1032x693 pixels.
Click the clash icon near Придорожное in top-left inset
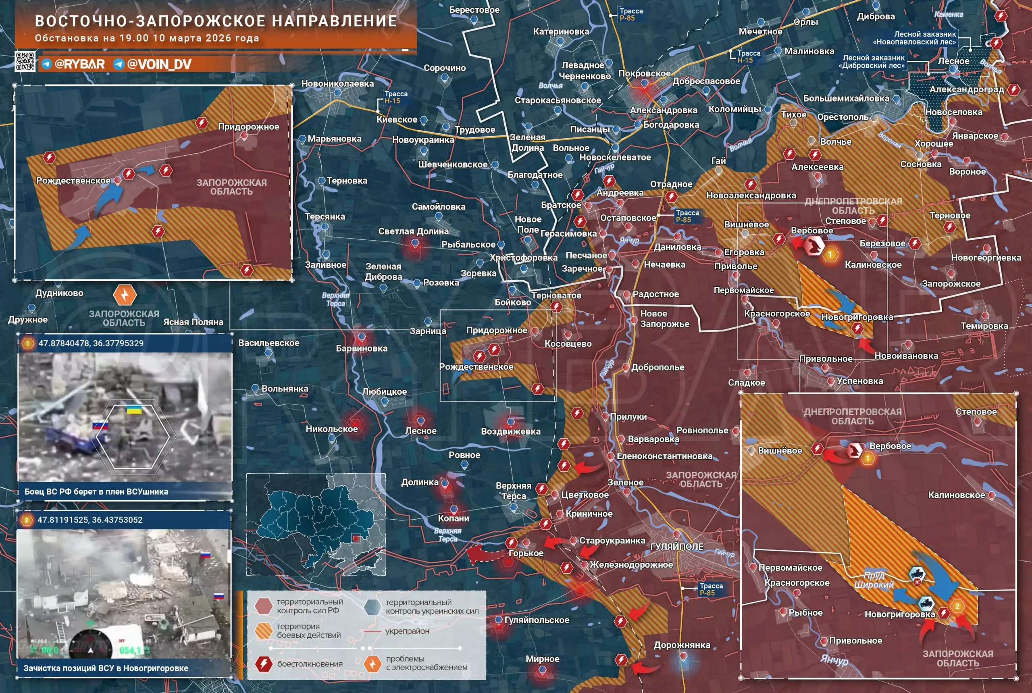click(x=202, y=123)
